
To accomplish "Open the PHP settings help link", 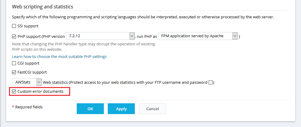I will [59, 56].
